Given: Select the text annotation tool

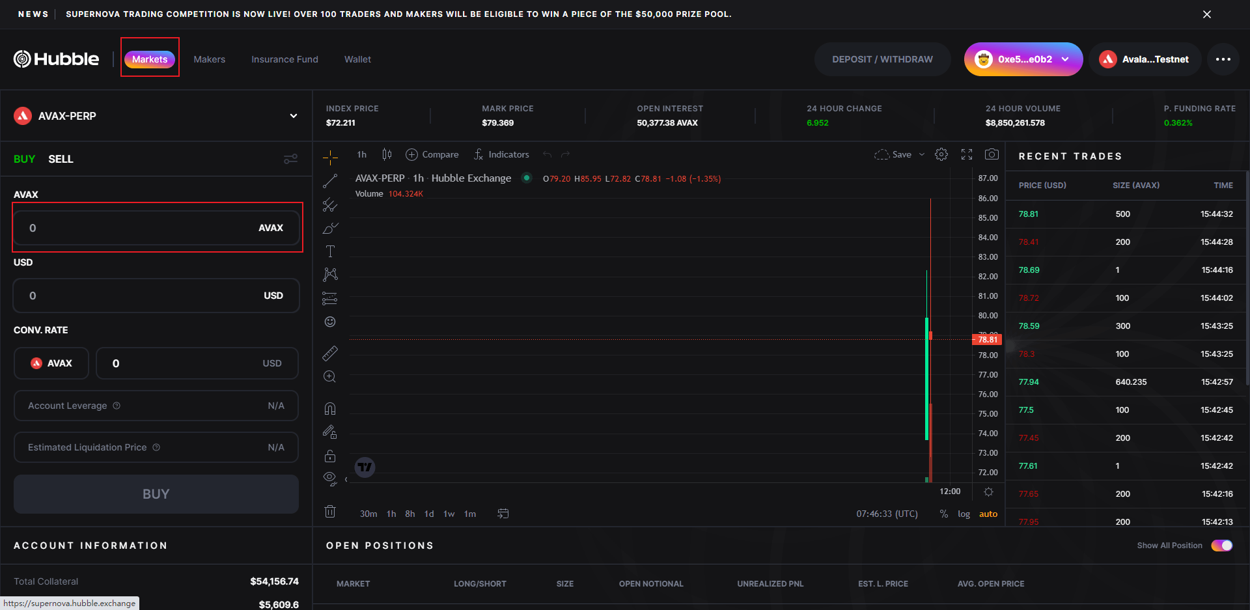Looking at the screenshot, I should click(330, 251).
